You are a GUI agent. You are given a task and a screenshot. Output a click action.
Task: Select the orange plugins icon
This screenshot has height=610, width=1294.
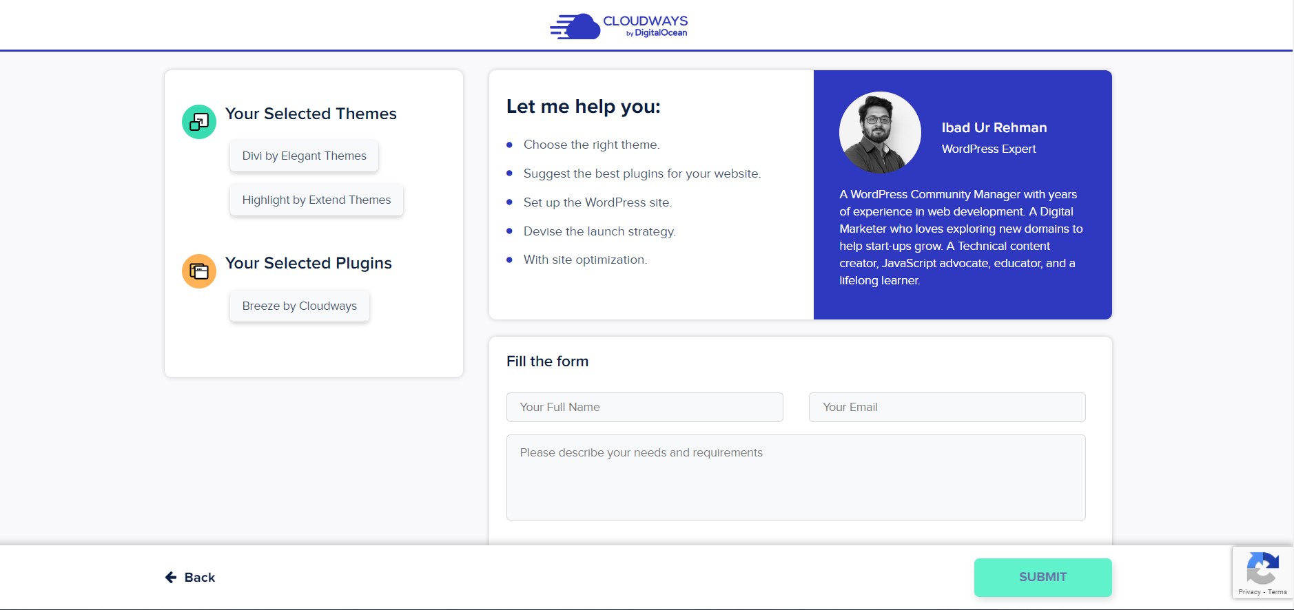coord(199,271)
